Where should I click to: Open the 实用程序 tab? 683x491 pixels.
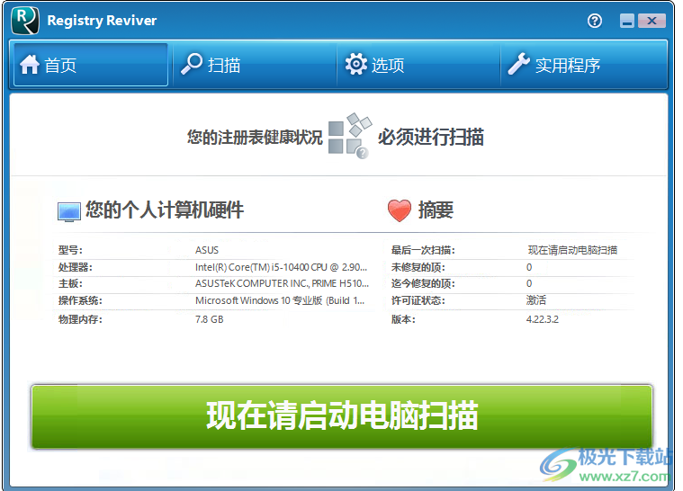[584, 65]
